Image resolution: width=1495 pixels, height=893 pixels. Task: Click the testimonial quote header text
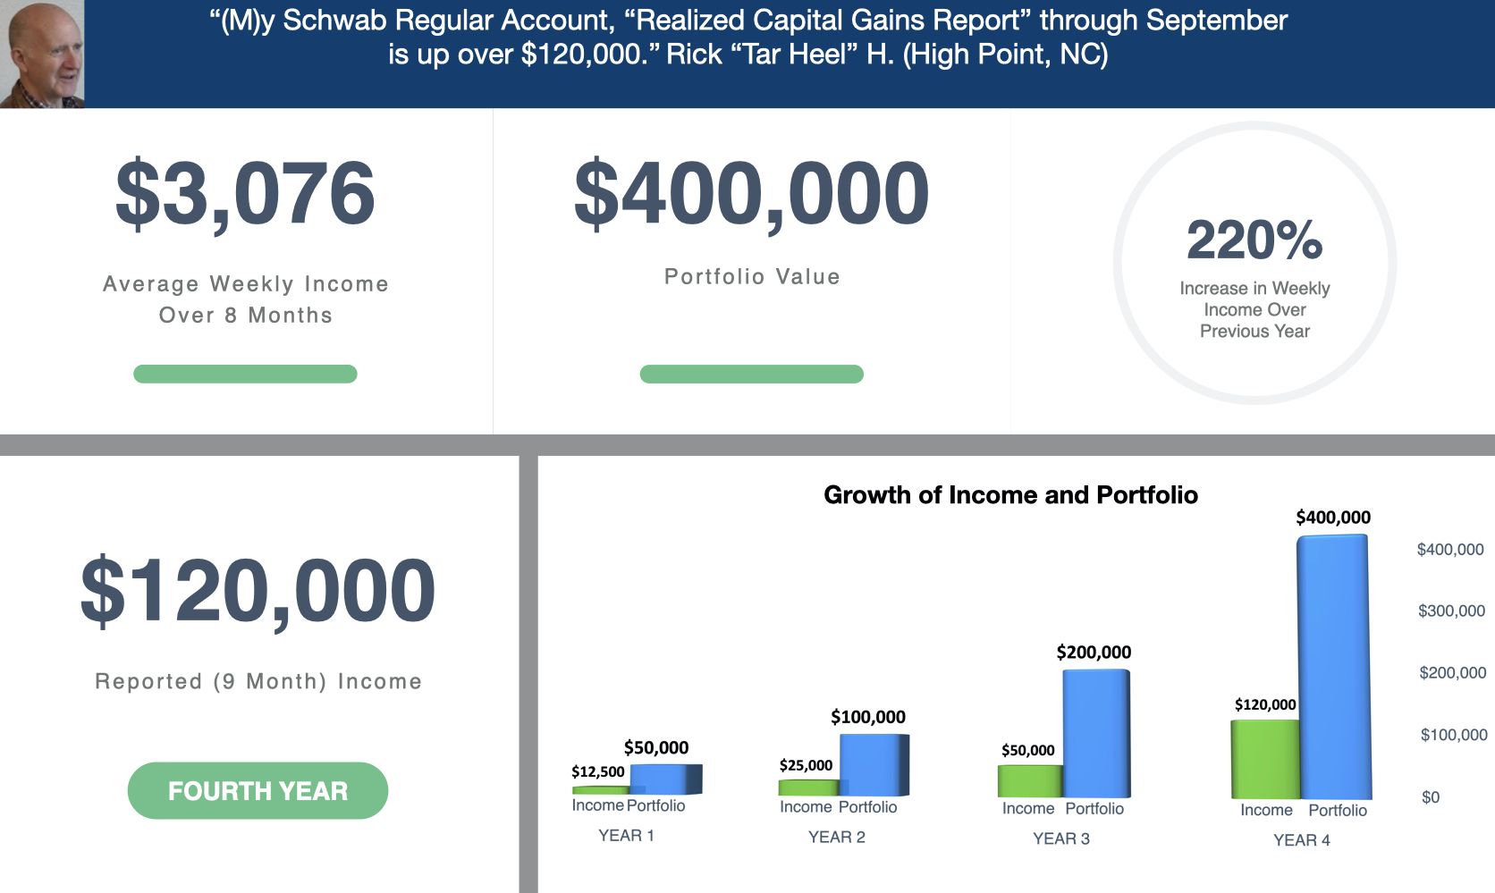click(x=748, y=37)
